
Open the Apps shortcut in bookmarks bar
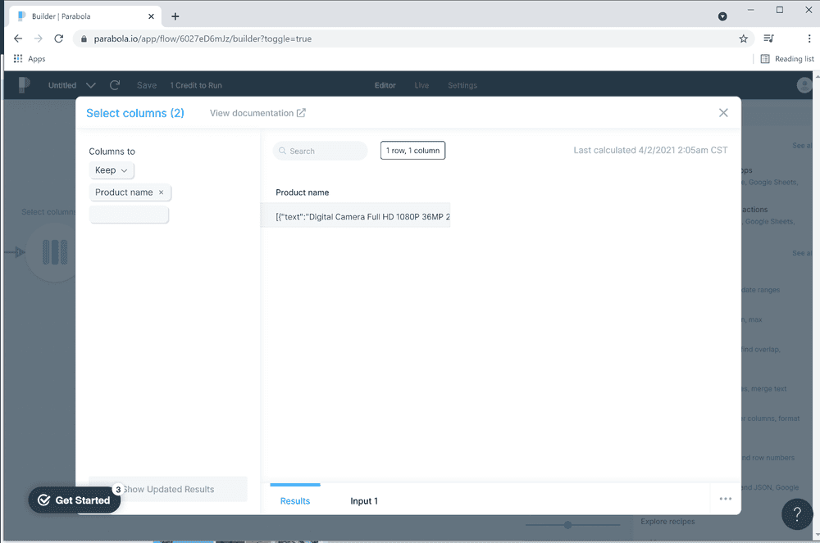30,58
